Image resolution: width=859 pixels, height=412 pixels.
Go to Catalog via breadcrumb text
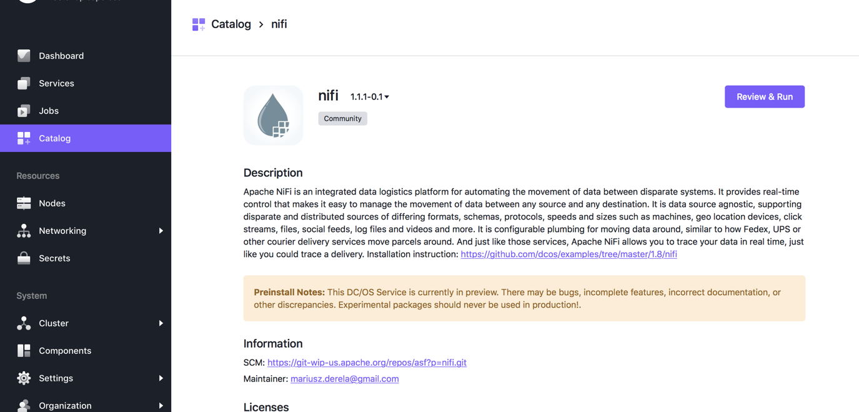point(231,24)
